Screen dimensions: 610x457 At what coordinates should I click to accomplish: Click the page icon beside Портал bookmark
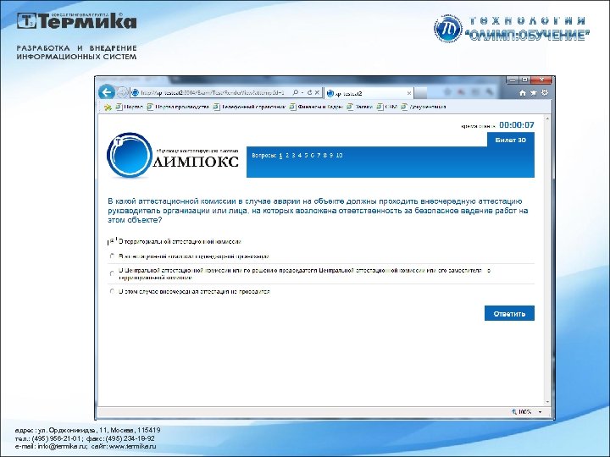[x=119, y=107]
